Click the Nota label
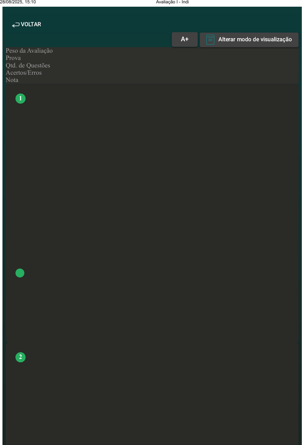 click(12, 80)
